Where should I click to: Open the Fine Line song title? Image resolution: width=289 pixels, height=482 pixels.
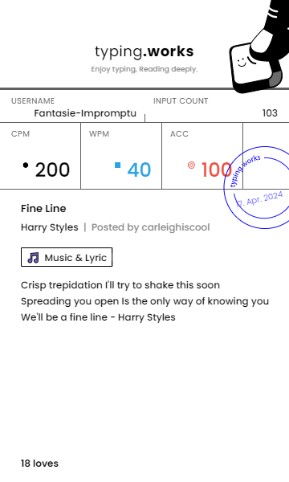43,209
